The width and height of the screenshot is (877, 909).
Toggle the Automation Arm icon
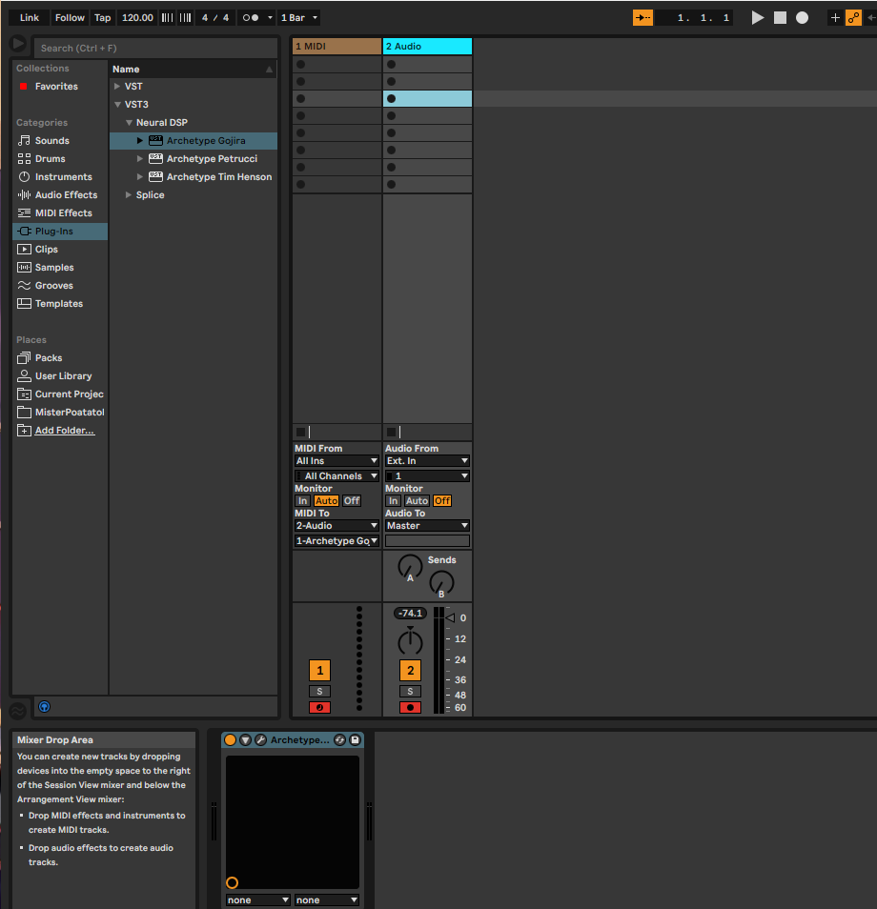click(x=853, y=18)
